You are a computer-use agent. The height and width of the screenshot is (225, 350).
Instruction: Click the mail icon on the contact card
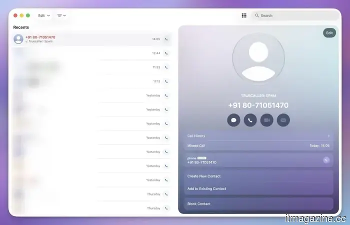[283, 120]
